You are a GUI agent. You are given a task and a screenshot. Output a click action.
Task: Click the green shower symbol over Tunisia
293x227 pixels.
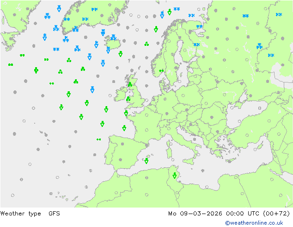[x=175, y=176]
